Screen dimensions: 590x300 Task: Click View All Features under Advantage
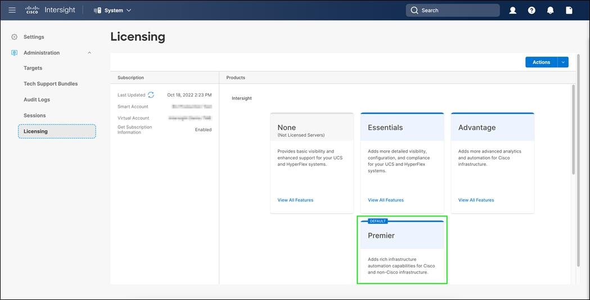coord(476,200)
